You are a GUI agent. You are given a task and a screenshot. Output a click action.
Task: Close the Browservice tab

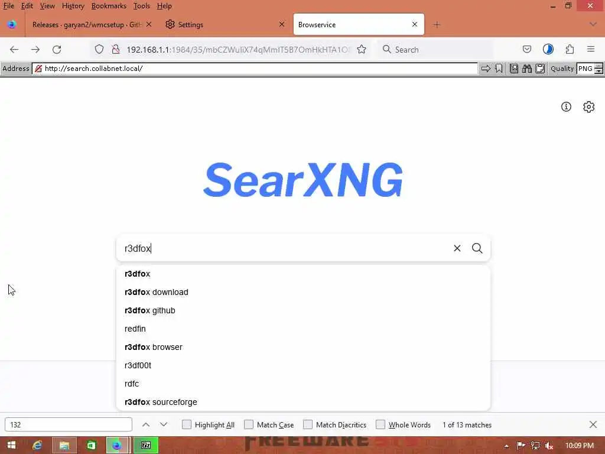414,24
